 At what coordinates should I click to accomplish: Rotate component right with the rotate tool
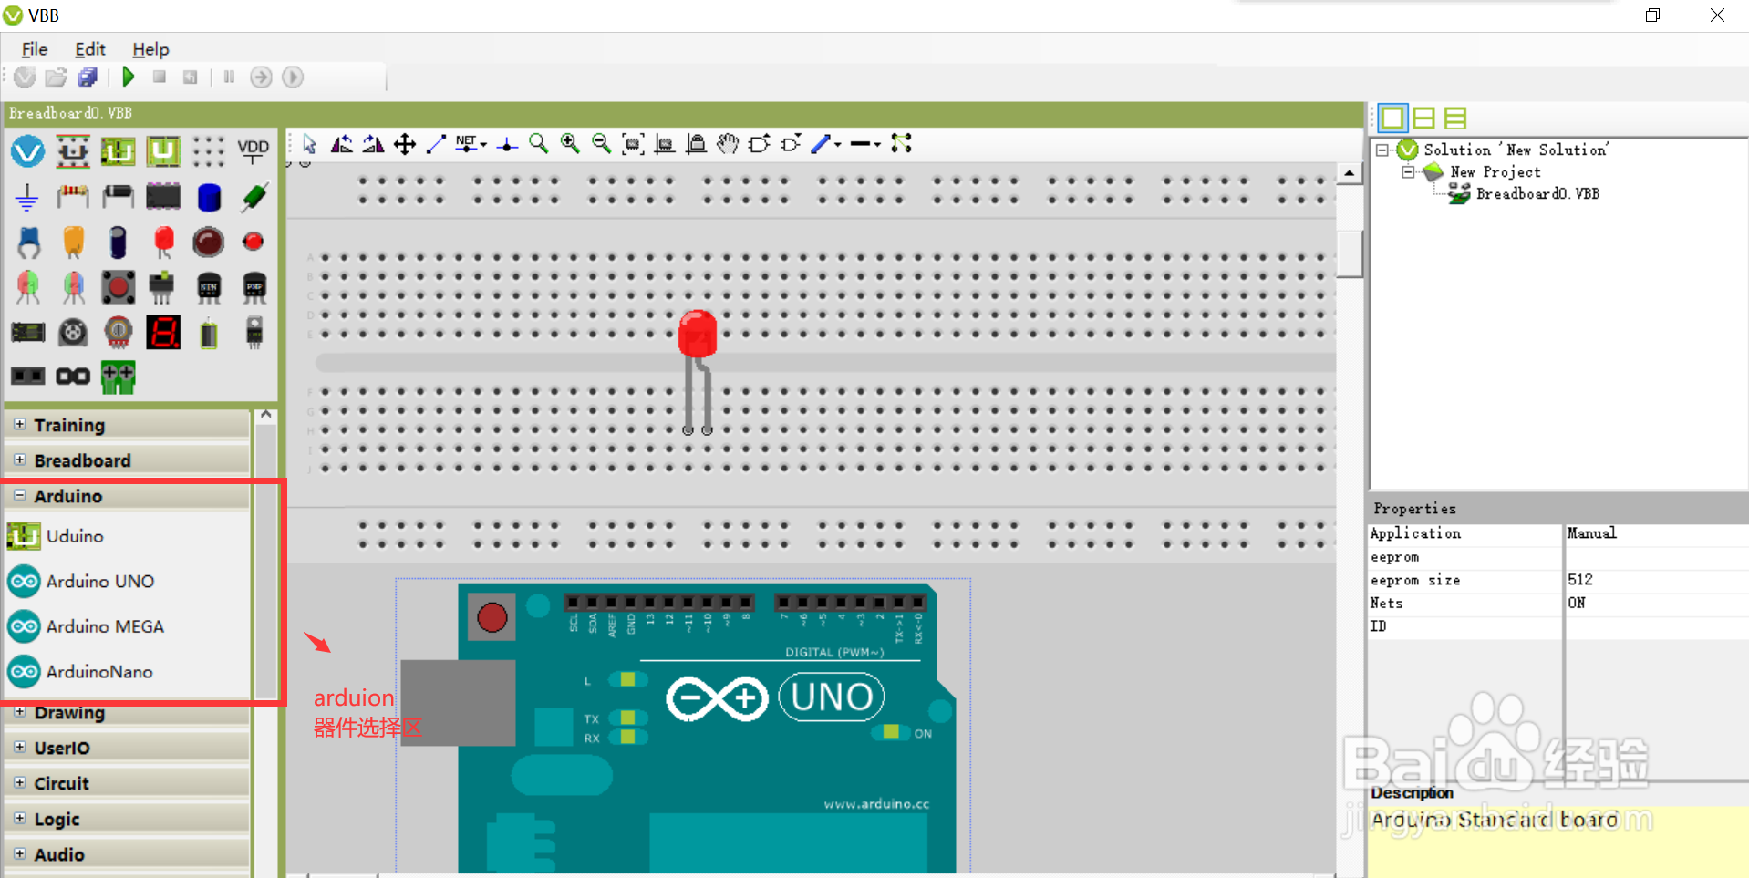click(x=373, y=144)
